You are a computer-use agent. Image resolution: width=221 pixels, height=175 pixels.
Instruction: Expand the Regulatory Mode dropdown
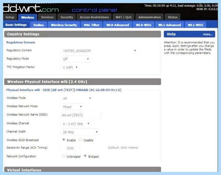[76, 59]
